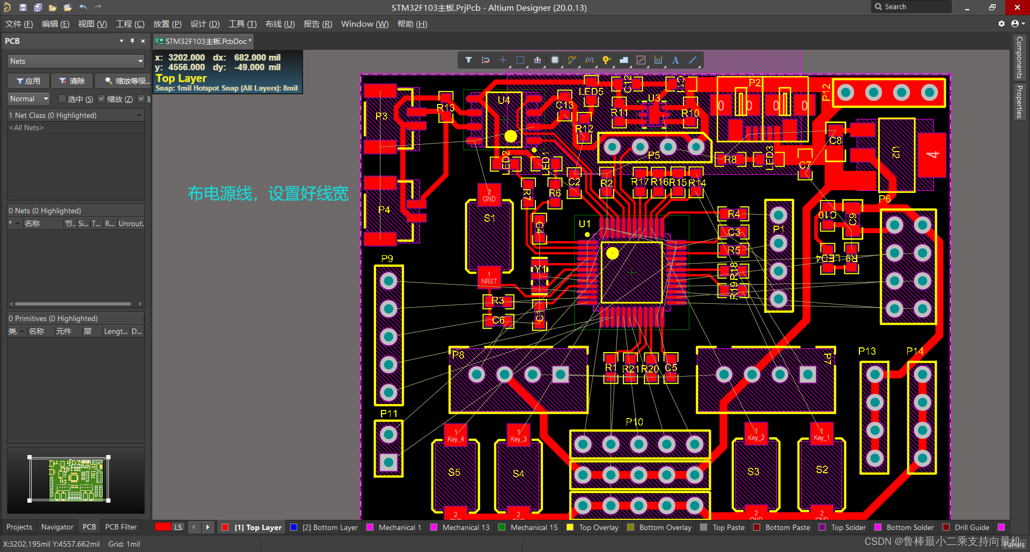This screenshot has height=552, width=1030.
Task: Open the Normal mode dropdown
Action: point(29,99)
